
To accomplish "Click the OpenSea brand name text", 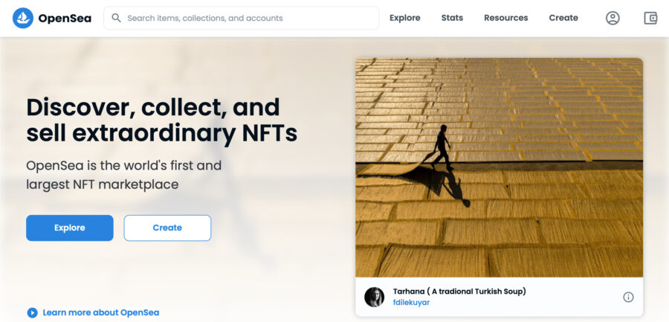I will [65, 19].
